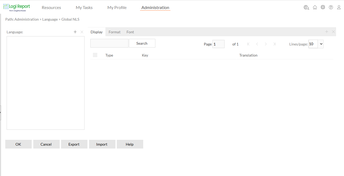Open the global search icon
Image resolution: width=344 pixels, height=176 pixels.
pyautogui.click(x=306, y=7)
